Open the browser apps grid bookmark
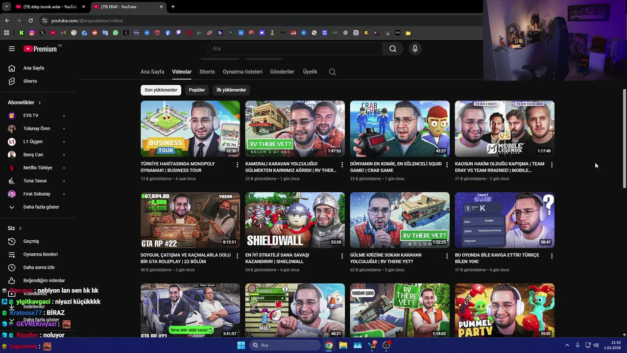The height and width of the screenshot is (353, 627). (x=6, y=33)
